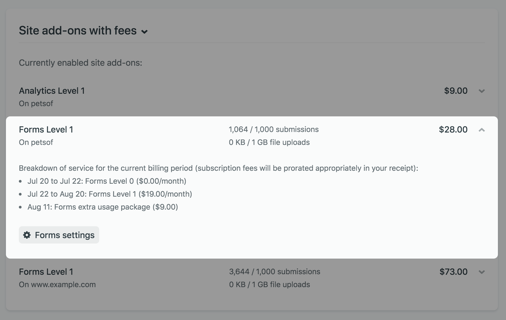Click the Currently enabled site add-ons text
The height and width of the screenshot is (320, 506).
(x=80, y=63)
